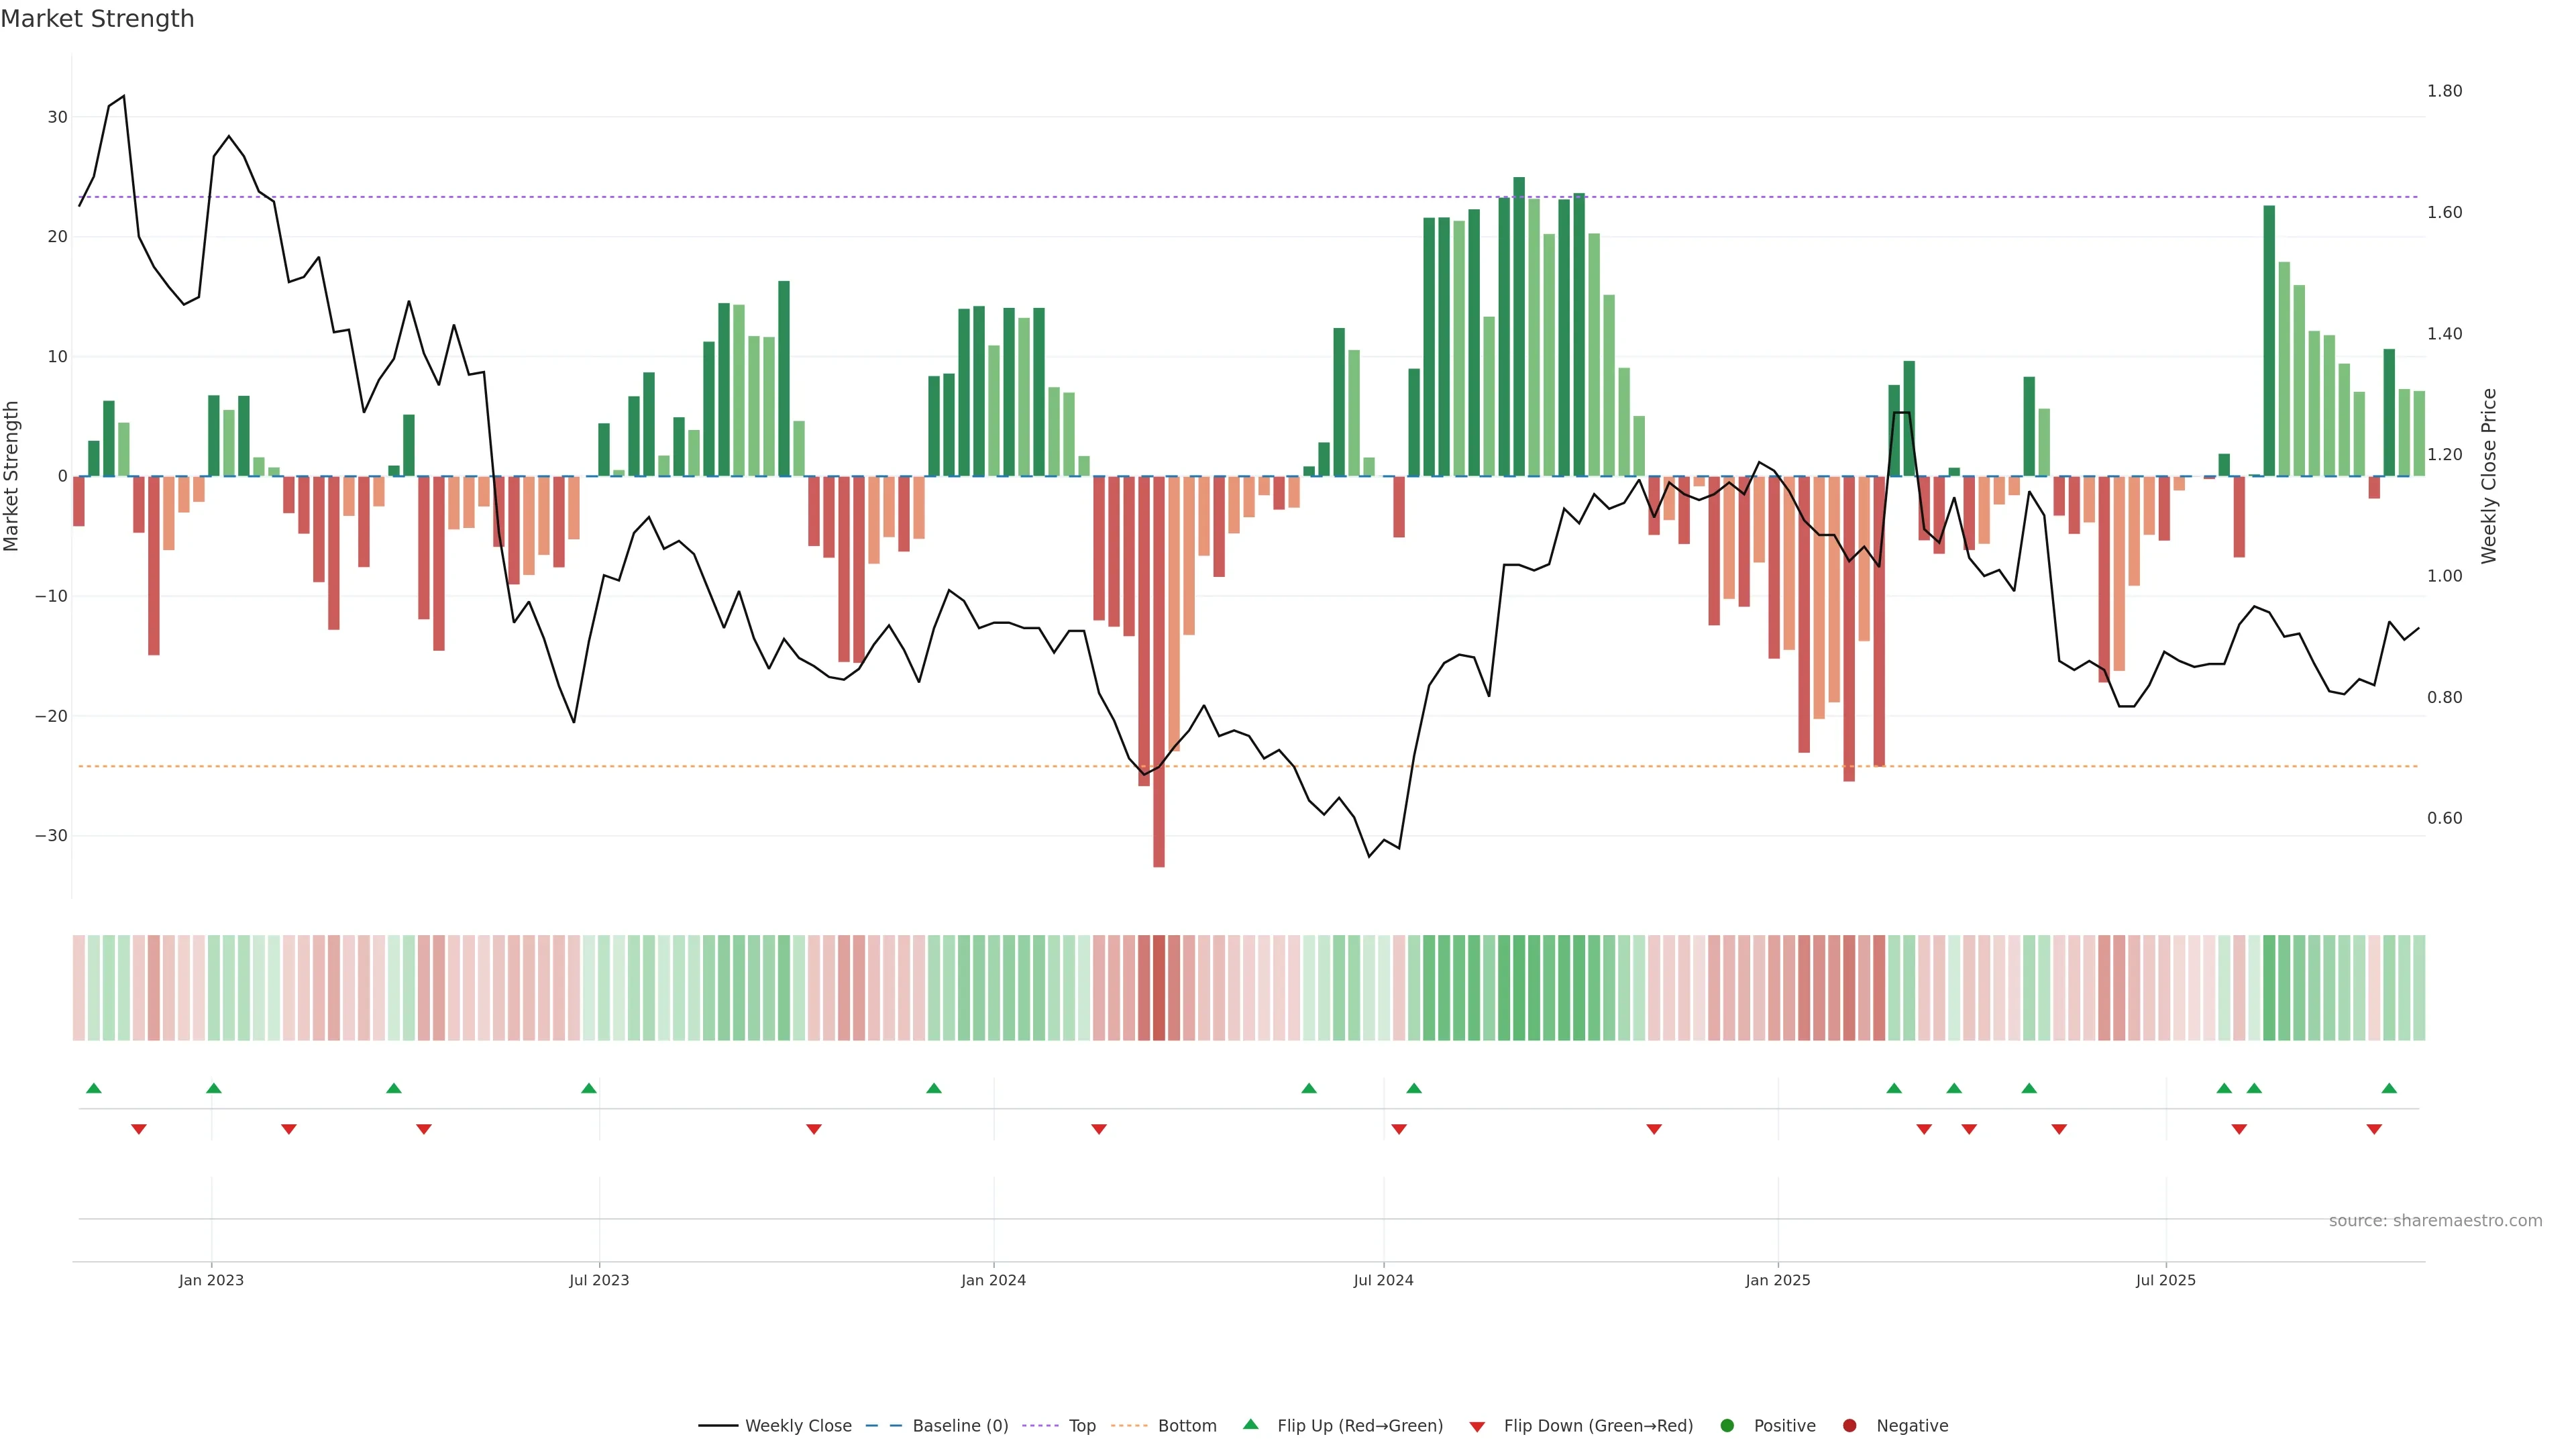This screenshot has width=2576, height=1449.
Task: Click the Market Strength chart title
Action: 97,19
